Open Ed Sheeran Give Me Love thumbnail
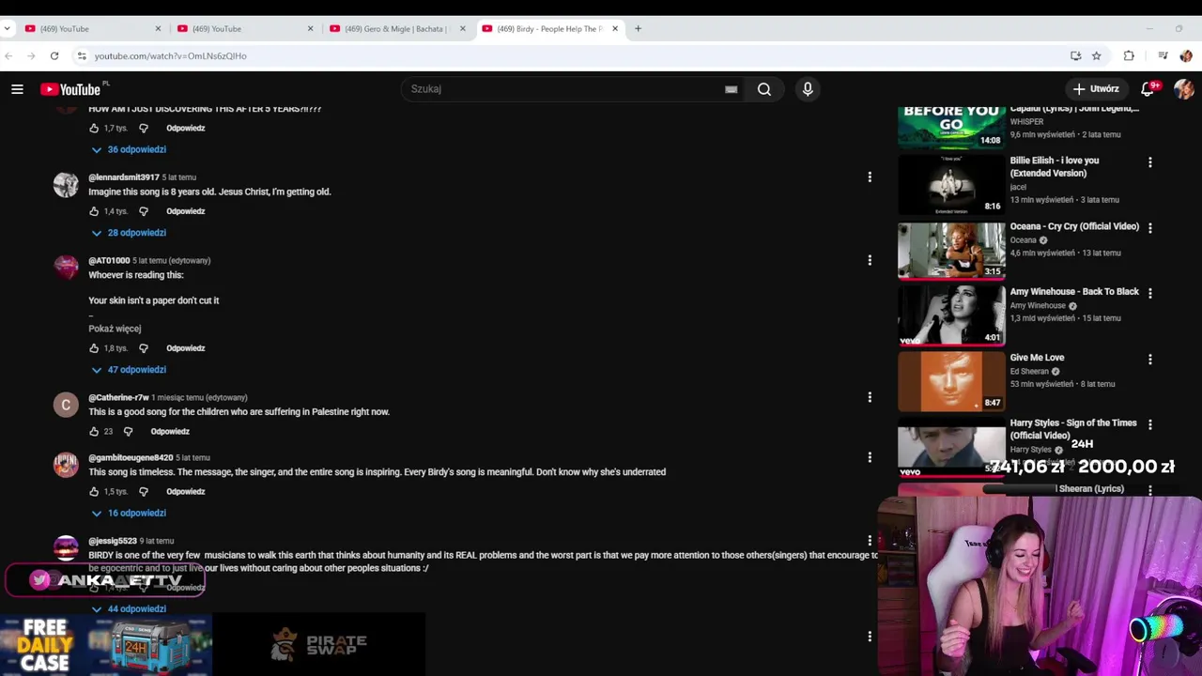Image resolution: width=1202 pixels, height=676 pixels. (x=951, y=382)
